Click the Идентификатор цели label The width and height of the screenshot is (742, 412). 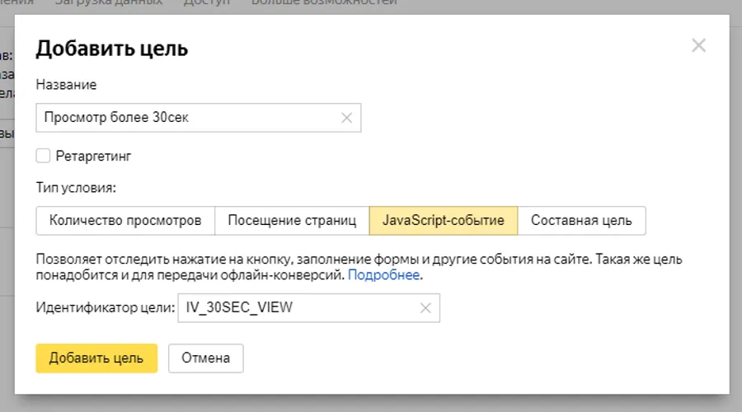click(105, 307)
